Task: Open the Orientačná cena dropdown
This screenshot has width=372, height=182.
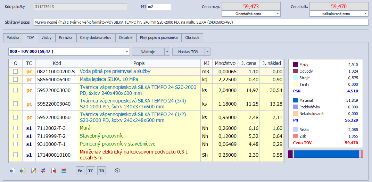Action: (278, 14)
